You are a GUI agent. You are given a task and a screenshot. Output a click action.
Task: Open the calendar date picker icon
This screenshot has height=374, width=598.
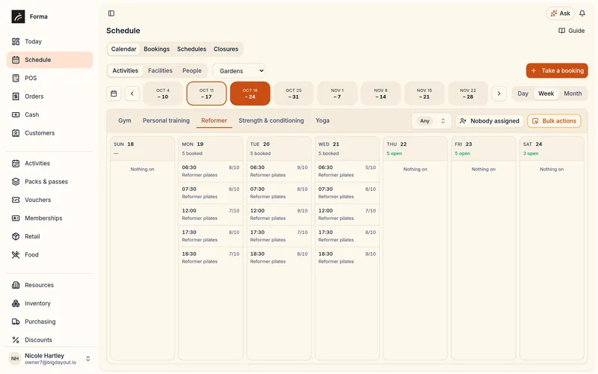coord(114,93)
